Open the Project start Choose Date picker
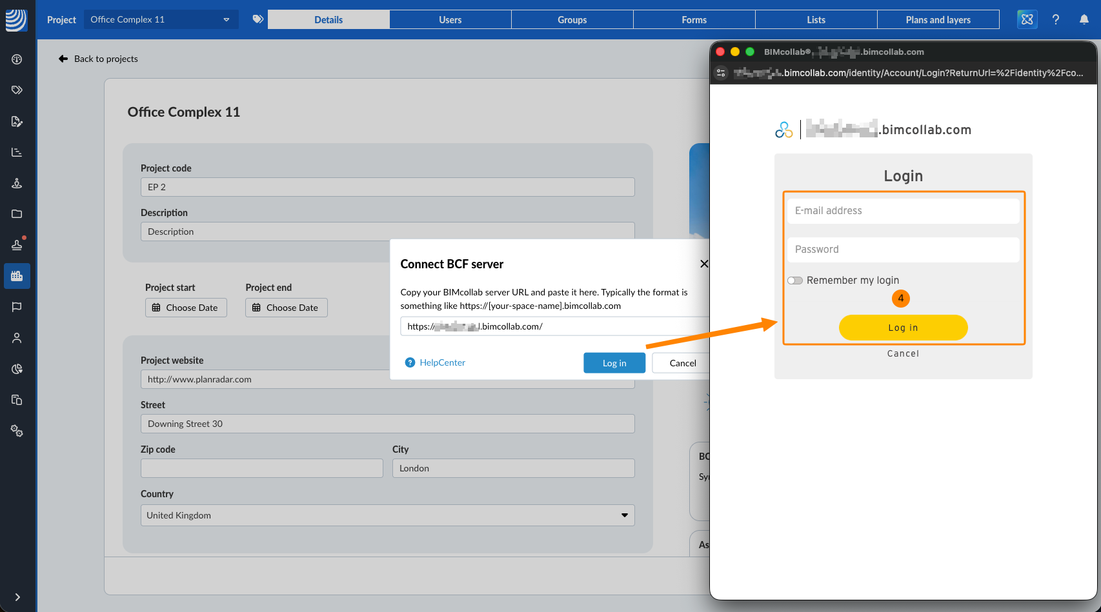 pos(186,308)
